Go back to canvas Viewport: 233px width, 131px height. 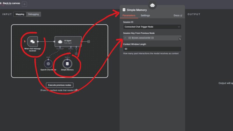(x=10, y=3)
